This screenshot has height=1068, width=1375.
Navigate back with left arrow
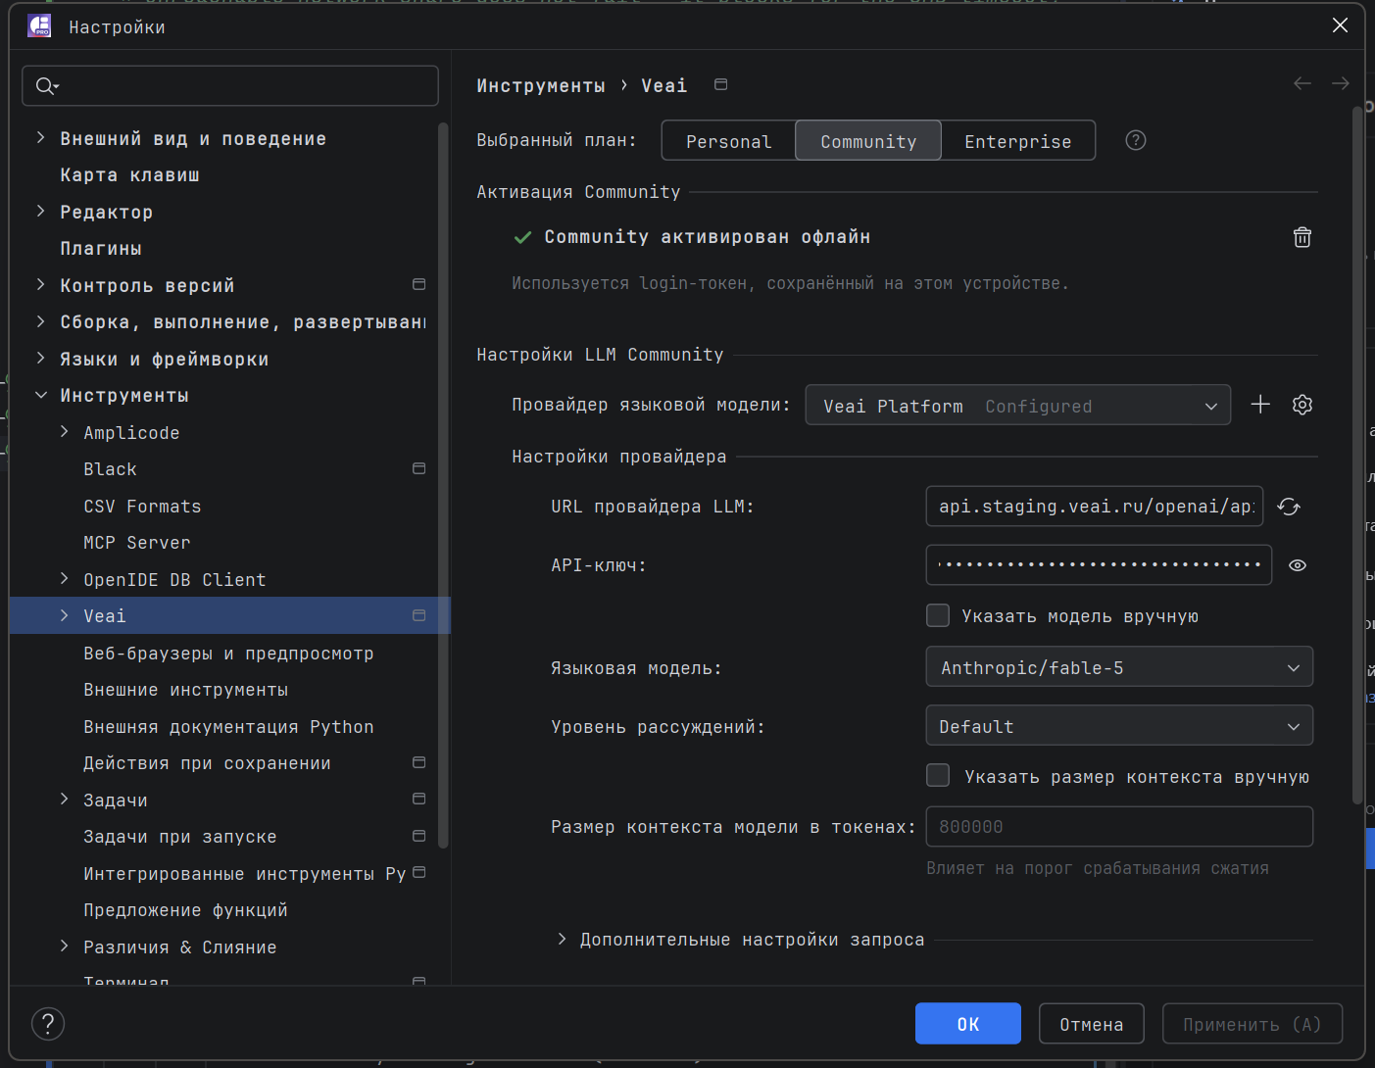coord(1301,84)
